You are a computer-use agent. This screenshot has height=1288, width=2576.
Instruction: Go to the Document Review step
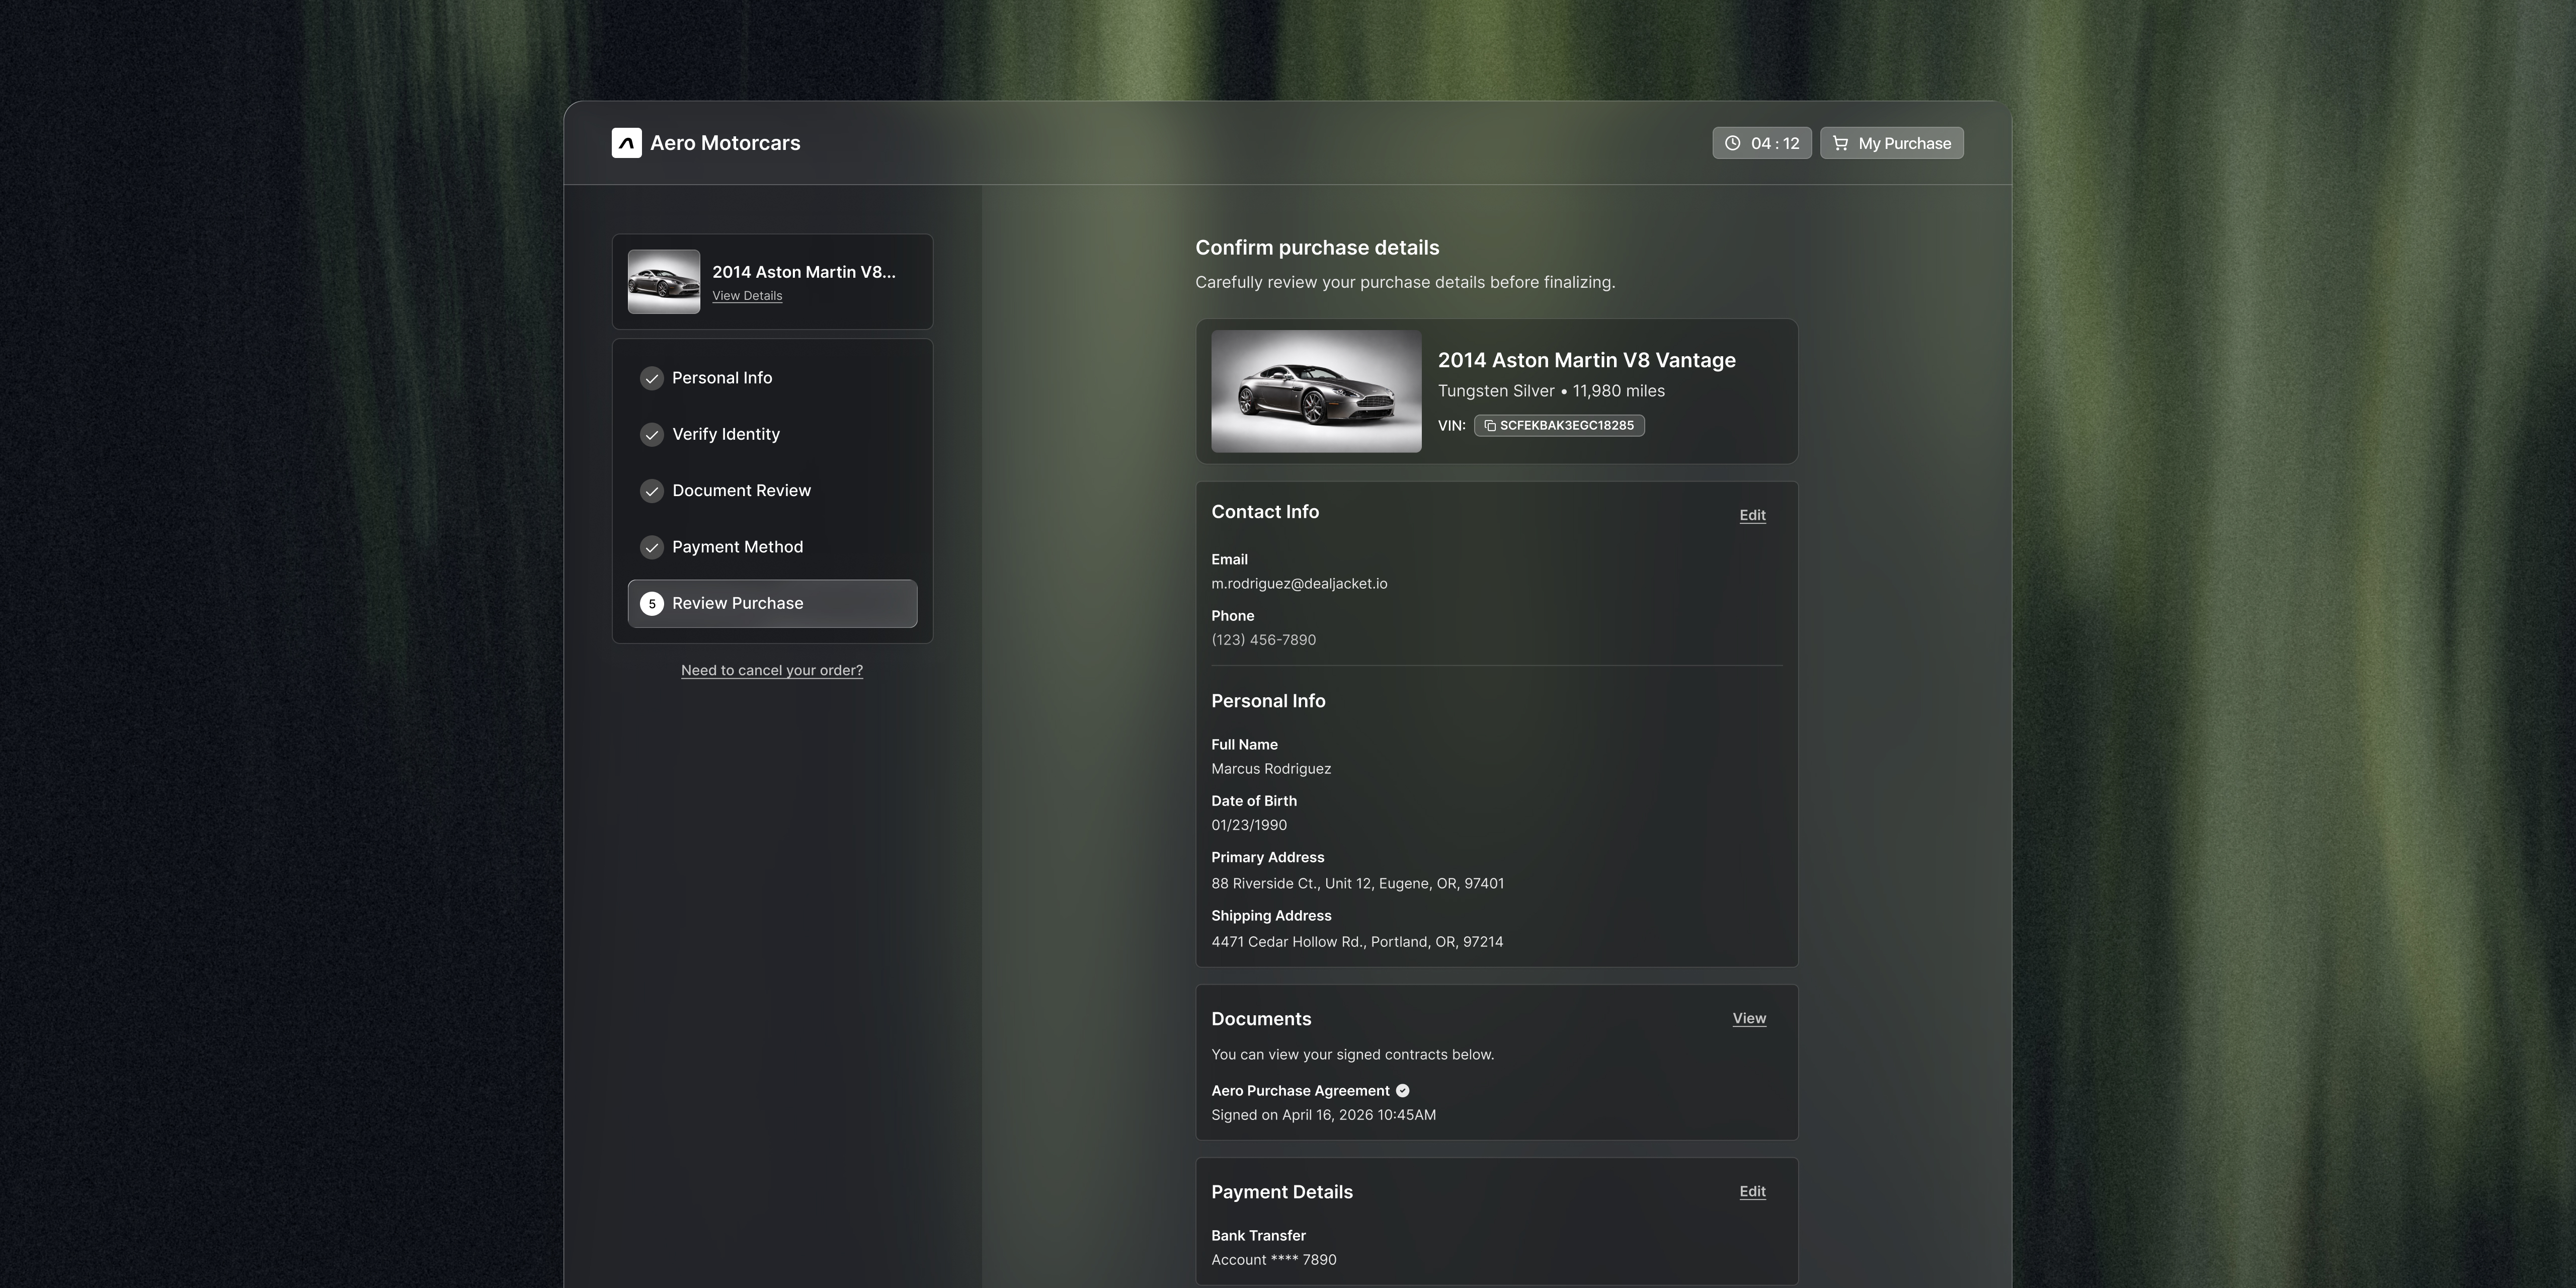pos(772,491)
